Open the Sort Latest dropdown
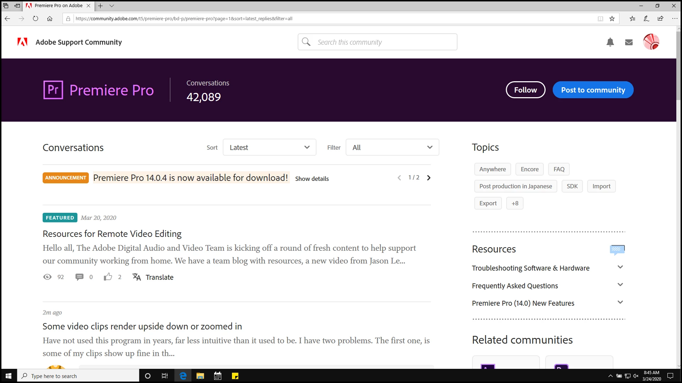 tap(269, 148)
